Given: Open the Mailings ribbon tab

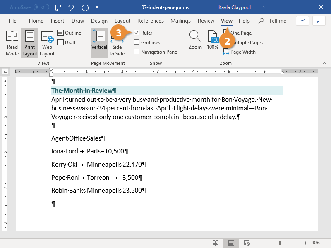Looking at the screenshot, I should coord(180,21).
